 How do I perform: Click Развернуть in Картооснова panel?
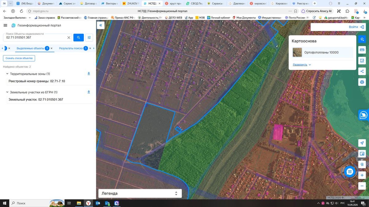coord(302,65)
